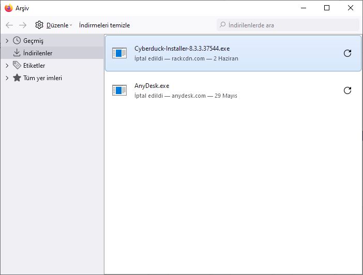
Task: Open the Düzenle gear menu
Action: (53, 25)
